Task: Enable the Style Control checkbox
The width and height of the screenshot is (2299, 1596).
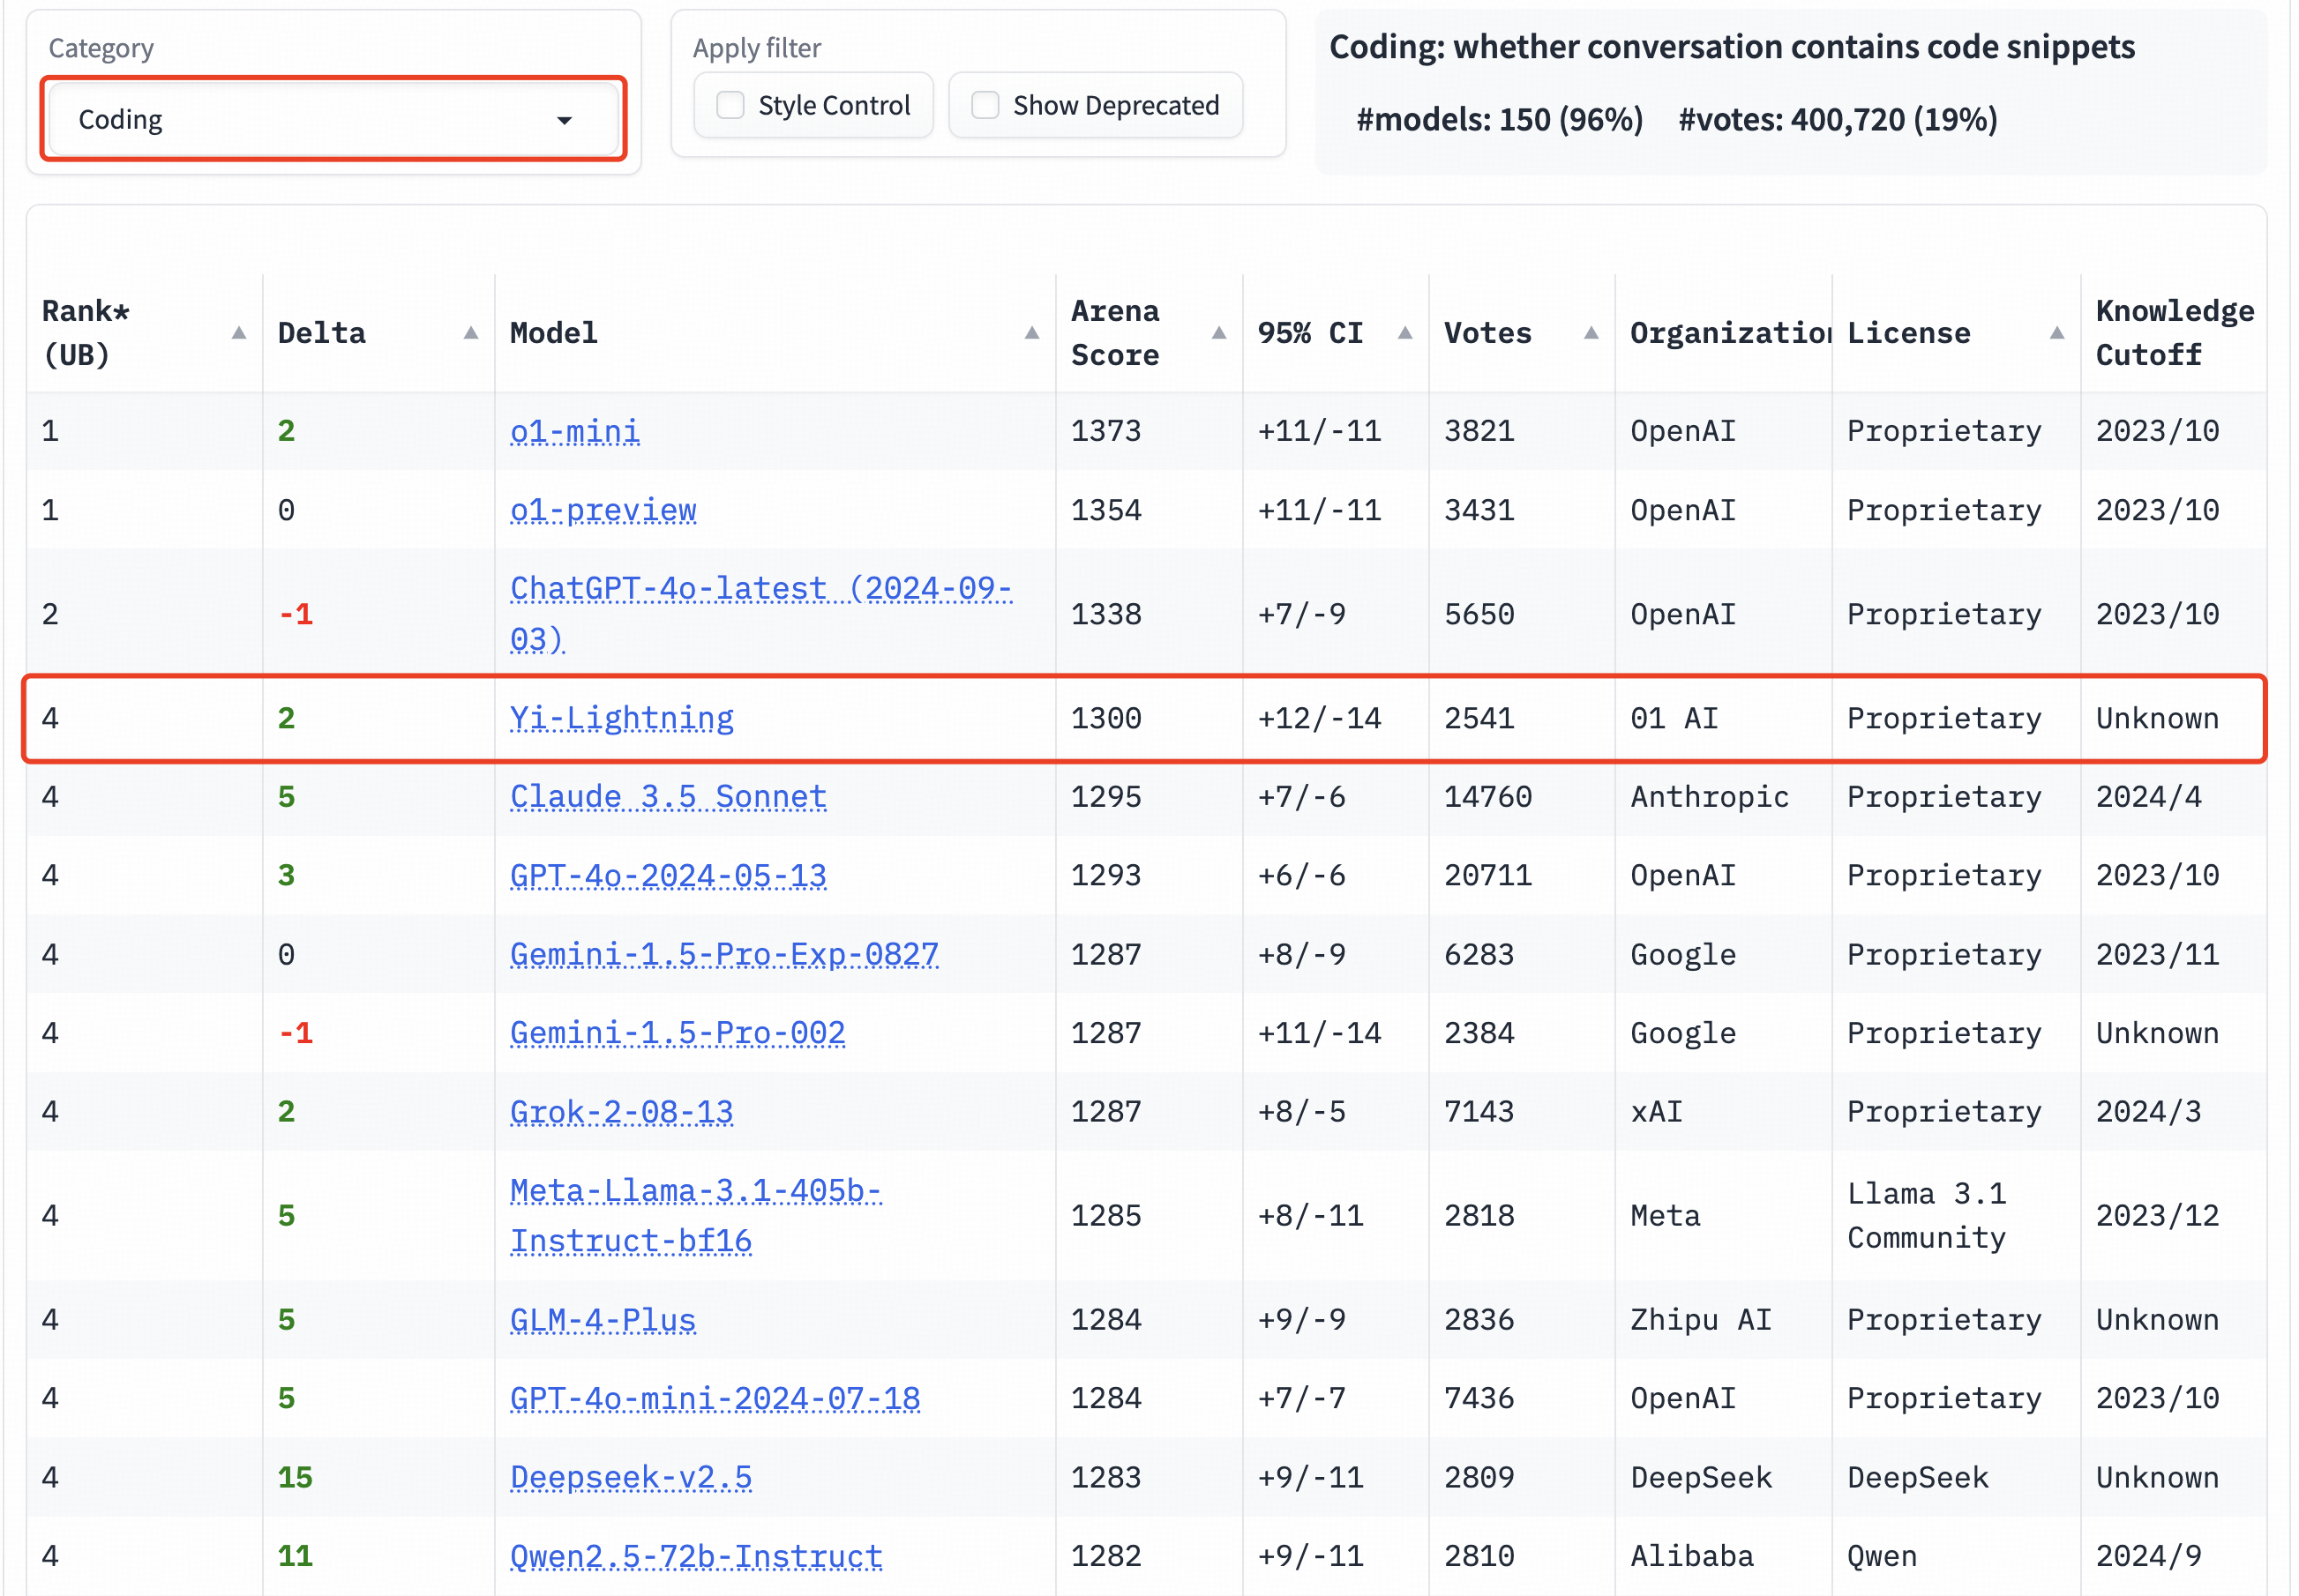Action: tap(731, 105)
